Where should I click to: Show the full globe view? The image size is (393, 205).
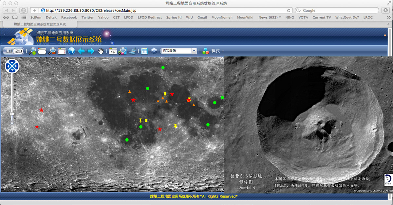tap(71, 51)
